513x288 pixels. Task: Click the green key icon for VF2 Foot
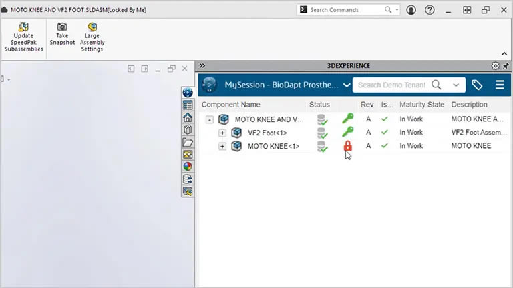[x=347, y=133]
